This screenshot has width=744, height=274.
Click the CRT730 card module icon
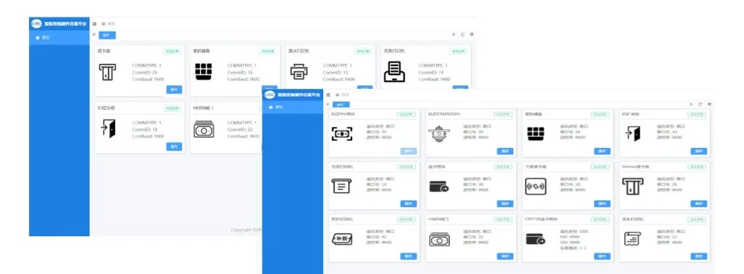click(x=535, y=240)
